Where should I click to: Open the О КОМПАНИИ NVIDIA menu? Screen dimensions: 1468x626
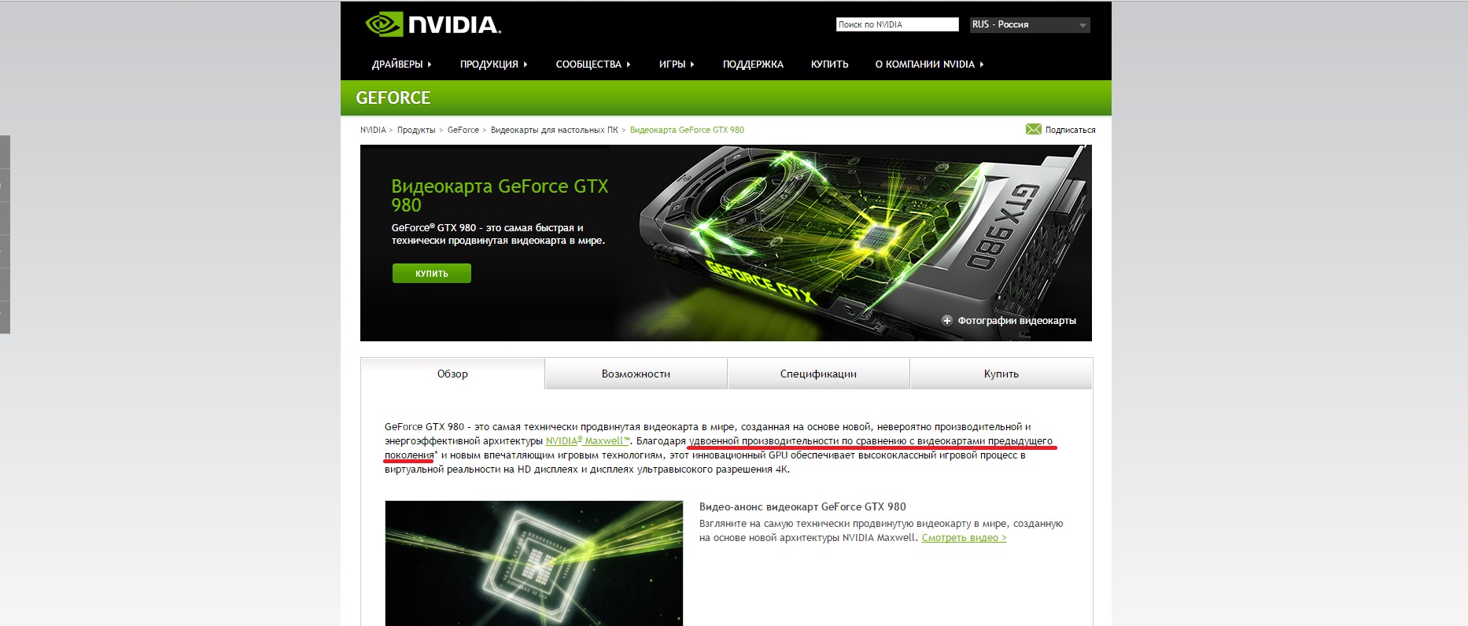tap(929, 64)
